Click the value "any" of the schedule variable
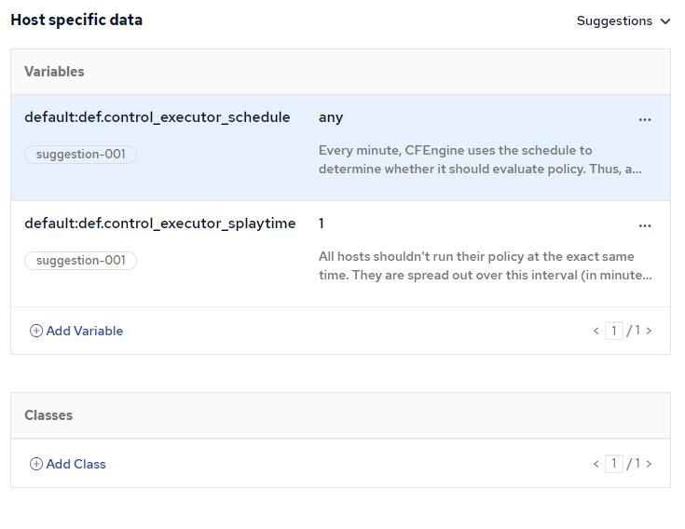The image size is (685, 529). click(x=331, y=117)
